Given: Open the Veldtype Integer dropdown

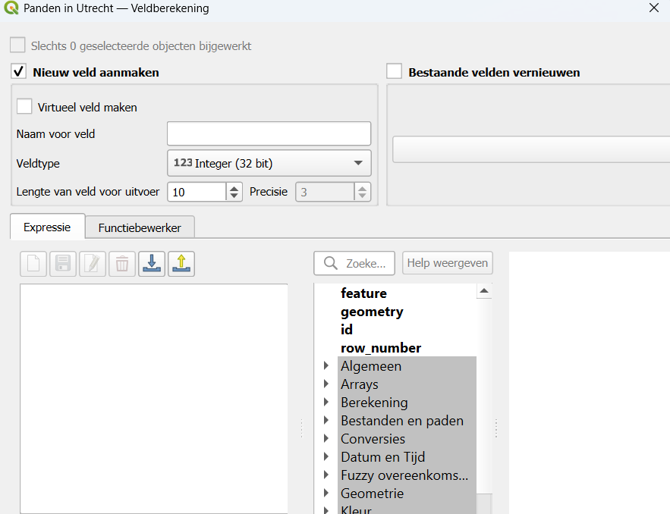Looking at the screenshot, I should point(269,163).
